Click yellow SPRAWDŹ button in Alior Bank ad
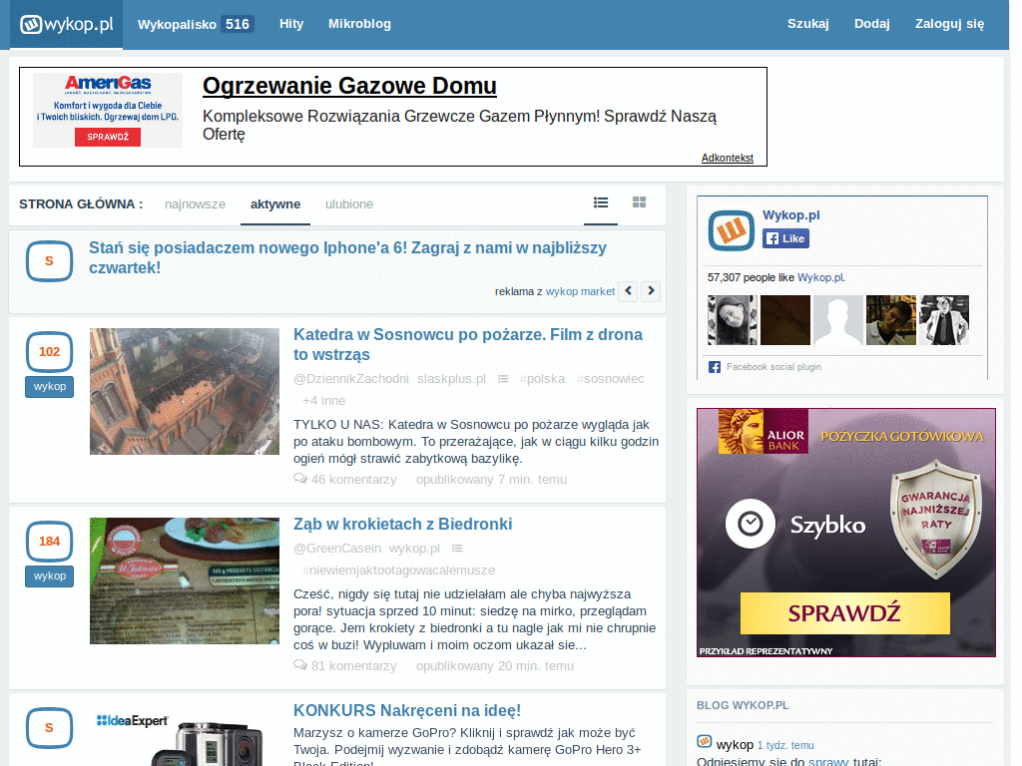Screen dimensions: 1022x766 point(844,613)
